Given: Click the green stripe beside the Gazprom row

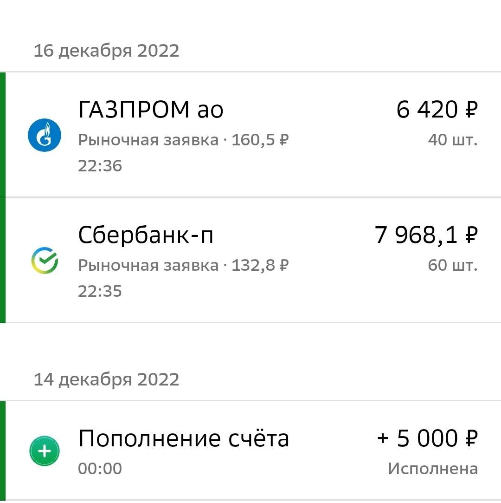Looking at the screenshot, I should 3,135.
